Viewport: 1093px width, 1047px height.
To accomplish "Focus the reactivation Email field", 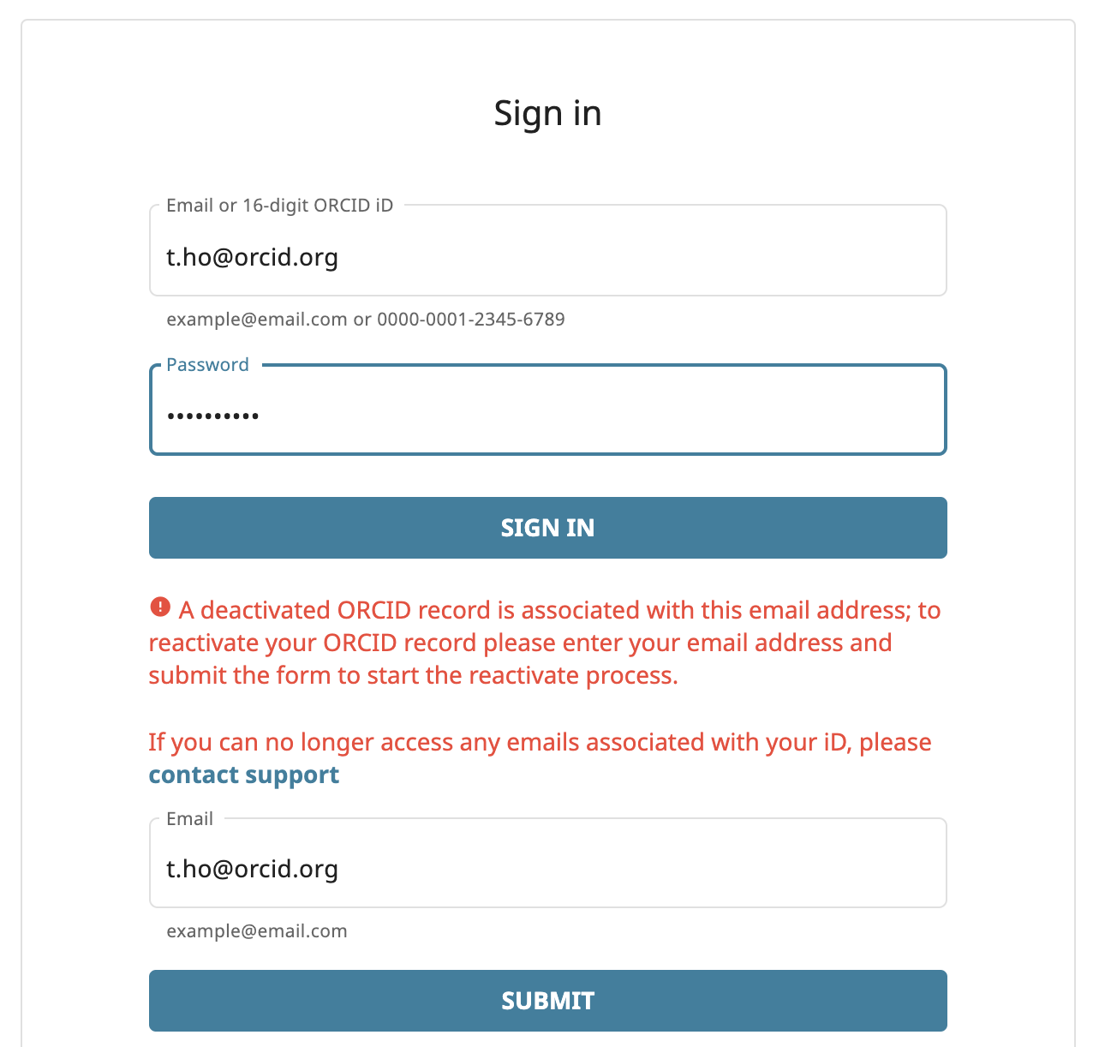I will click(x=548, y=863).
